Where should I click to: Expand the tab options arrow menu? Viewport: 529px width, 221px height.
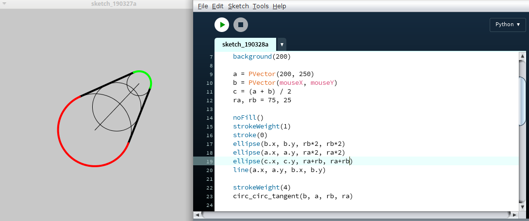[x=281, y=44]
